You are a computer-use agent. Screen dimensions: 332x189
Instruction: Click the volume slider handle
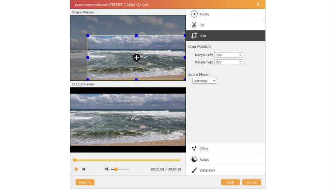pyautogui.click(x=116, y=169)
